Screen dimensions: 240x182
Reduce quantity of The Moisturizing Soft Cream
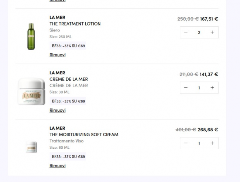186,143
